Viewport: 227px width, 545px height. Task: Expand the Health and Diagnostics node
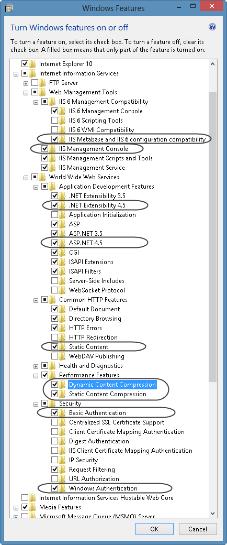point(36,366)
